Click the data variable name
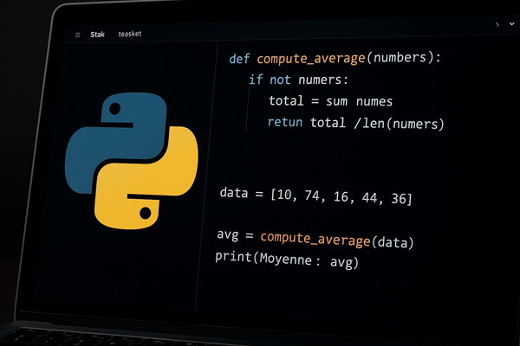520x346 pixels. click(236, 196)
